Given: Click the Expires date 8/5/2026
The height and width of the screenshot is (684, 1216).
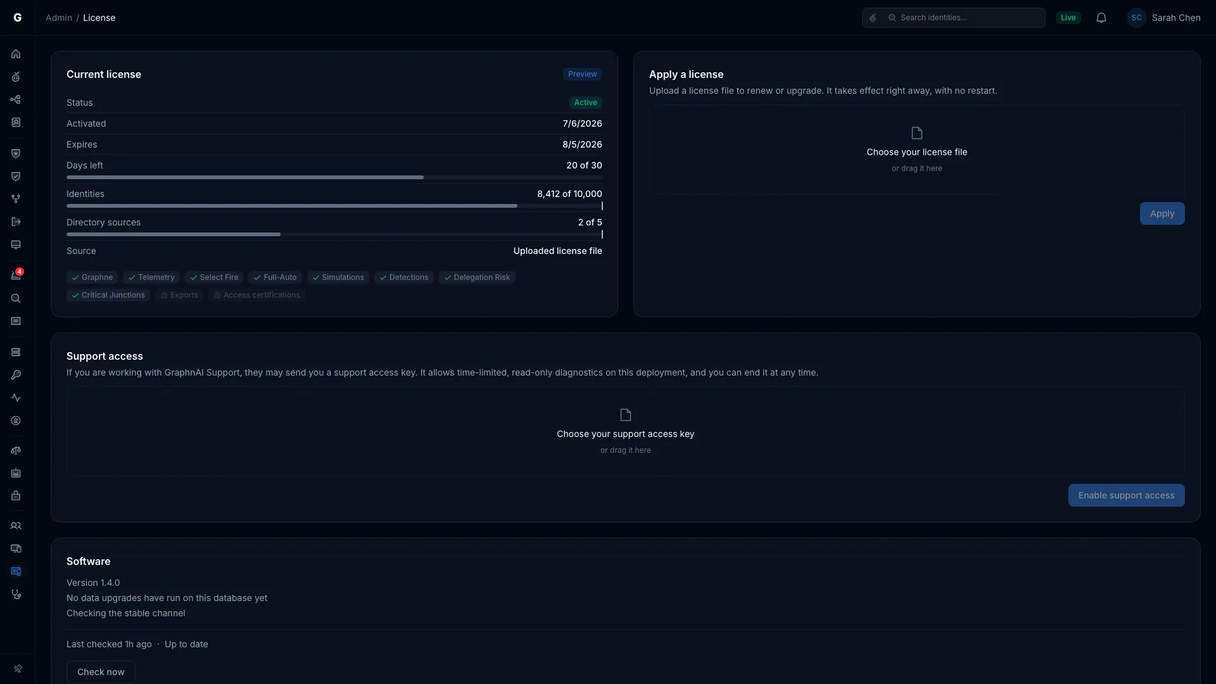Looking at the screenshot, I should coord(582,144).
